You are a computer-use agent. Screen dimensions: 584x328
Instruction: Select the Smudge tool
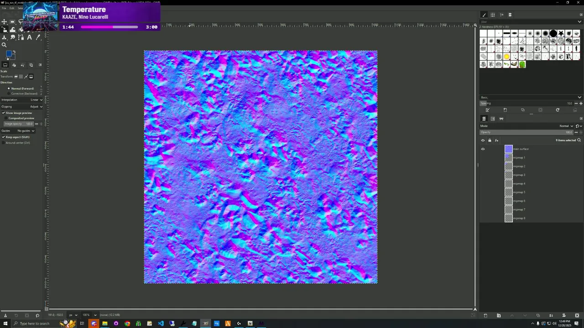pos(13,37)
